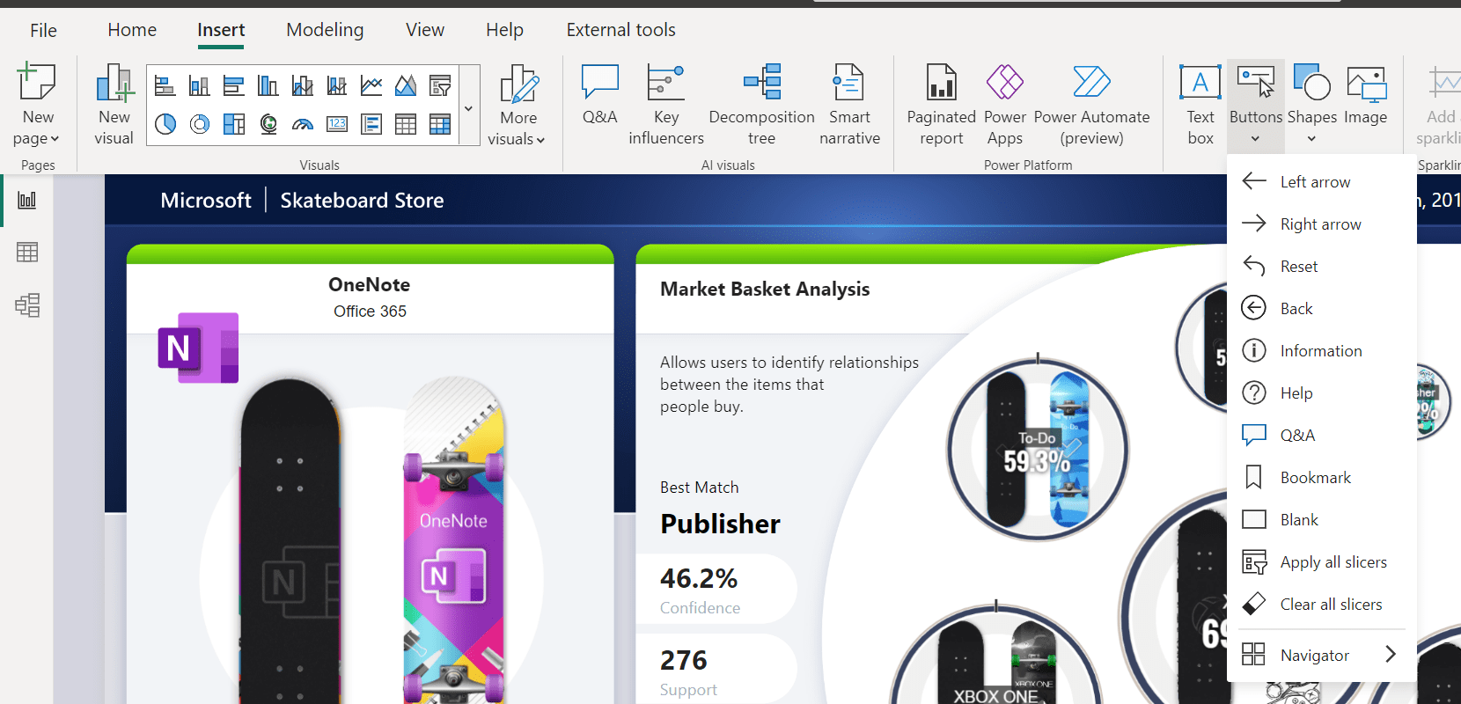The height and width of the screenshot is (704, 1461).
Task: Add a Key influencers visual
Action: tap(666, 105)
